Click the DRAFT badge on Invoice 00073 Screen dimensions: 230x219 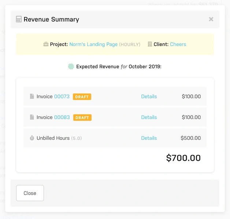point(82,97)
